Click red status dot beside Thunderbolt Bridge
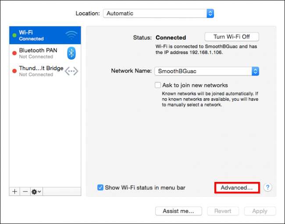Viewport: 285px width, 224px height. [14, 71]
